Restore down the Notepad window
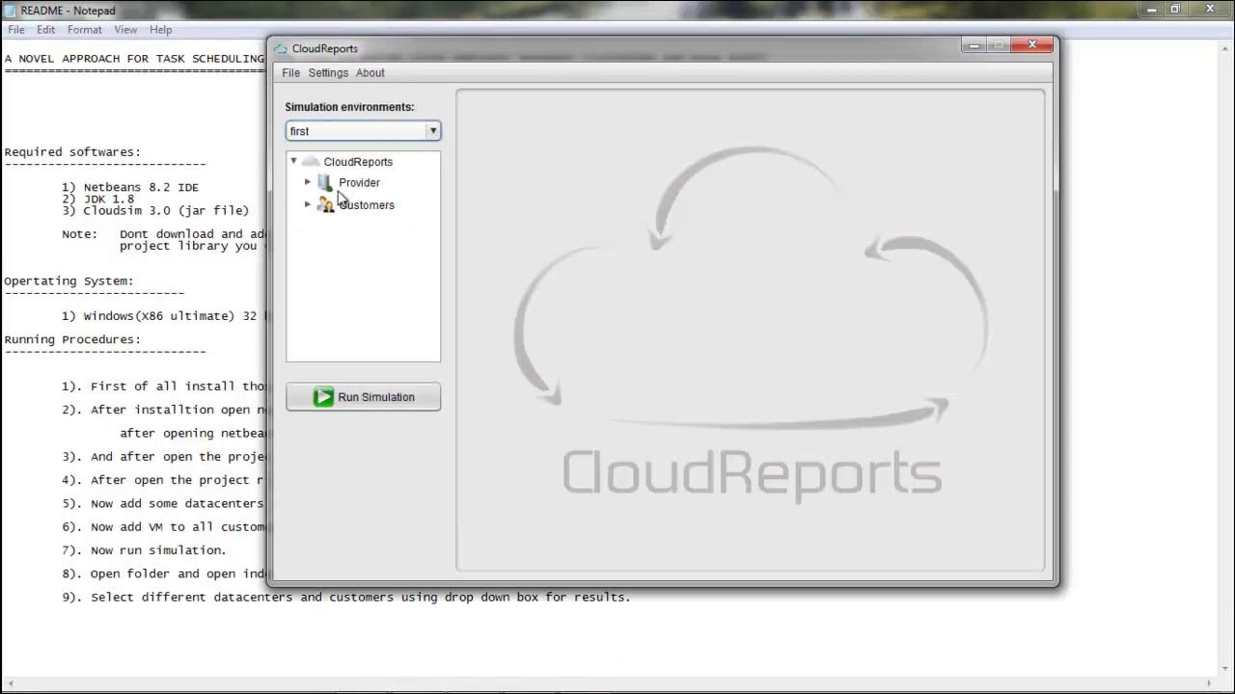Viewport: 1235px width, 694px height. [x=1175, y=10]
